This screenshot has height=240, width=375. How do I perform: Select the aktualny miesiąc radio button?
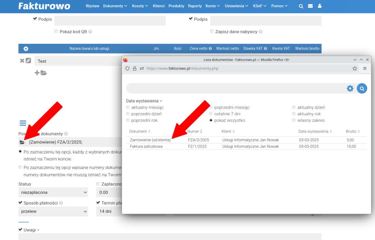coord(128,107)
